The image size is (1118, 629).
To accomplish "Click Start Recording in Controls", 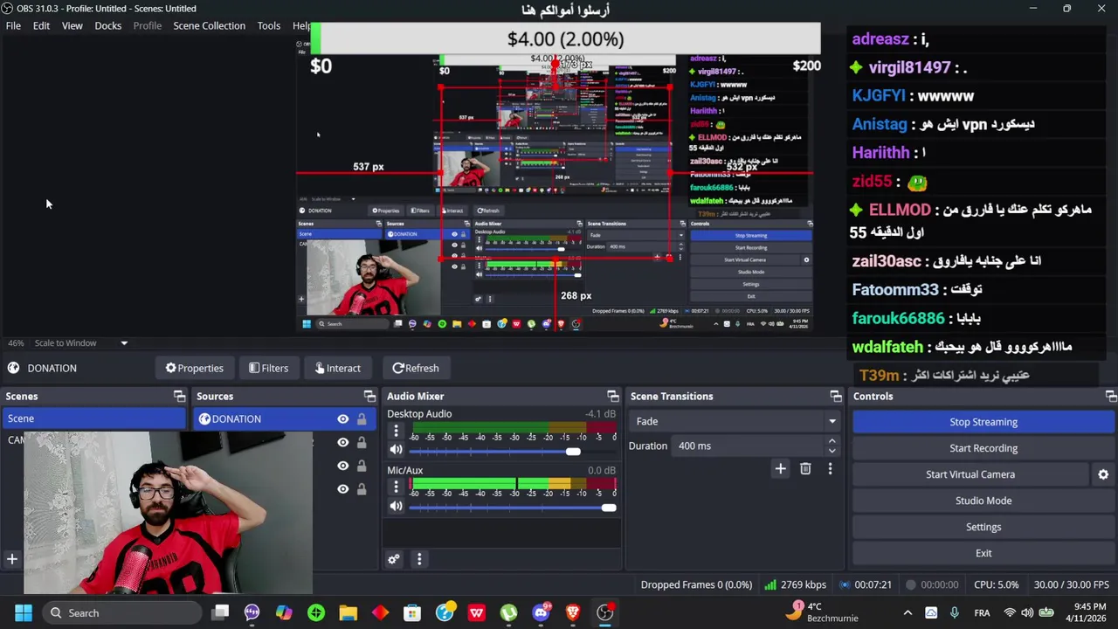I will pos(983,448).
